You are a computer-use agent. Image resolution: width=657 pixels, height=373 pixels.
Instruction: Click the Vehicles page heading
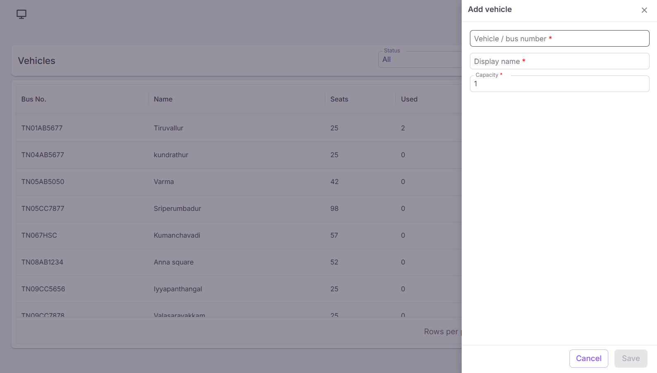coord(37,61)
